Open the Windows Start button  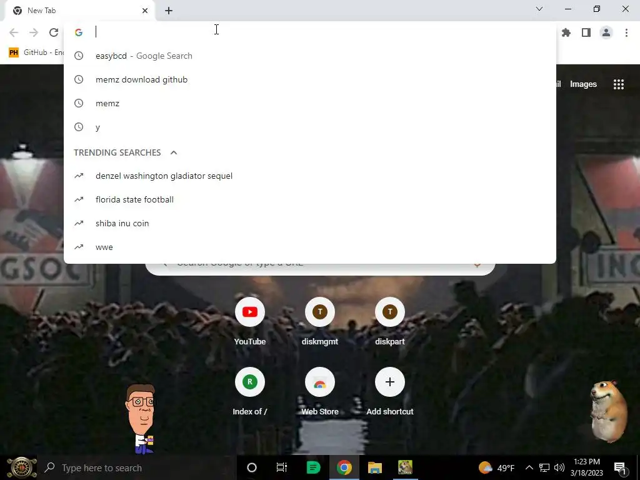[x=22, y=467]
